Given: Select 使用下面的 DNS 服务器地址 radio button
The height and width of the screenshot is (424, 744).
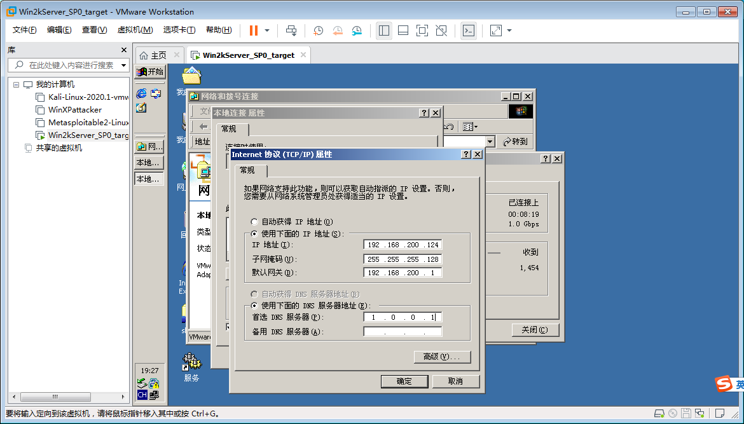Looking at the screenshot, I should point(255,306).
